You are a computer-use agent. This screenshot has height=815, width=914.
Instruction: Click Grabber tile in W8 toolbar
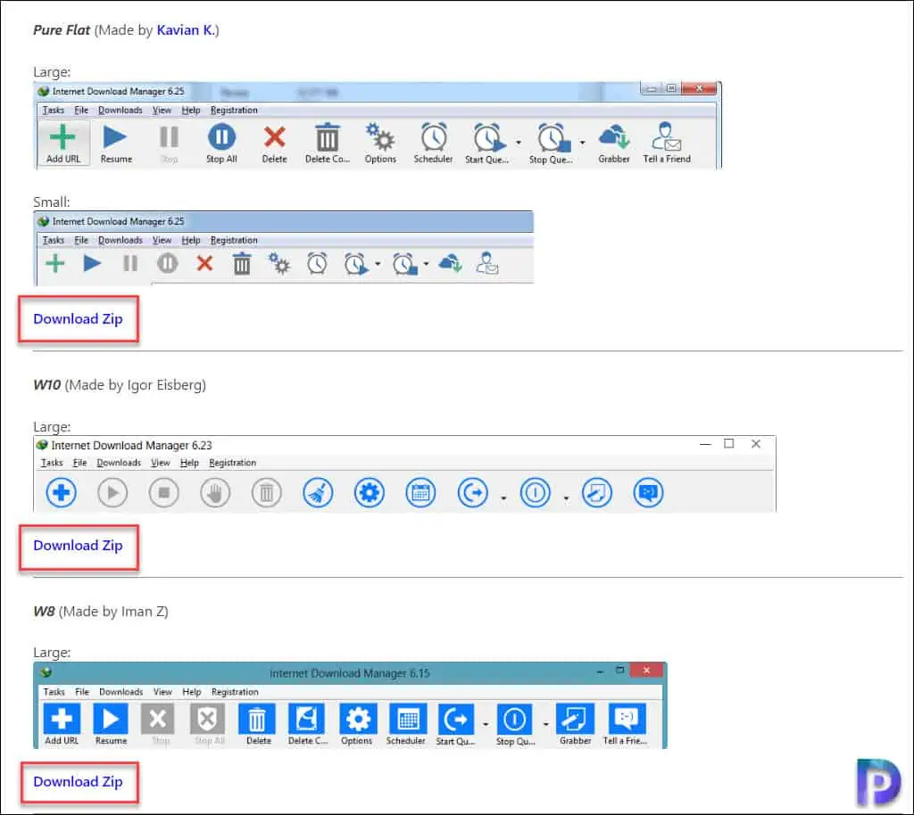(576, 724)
